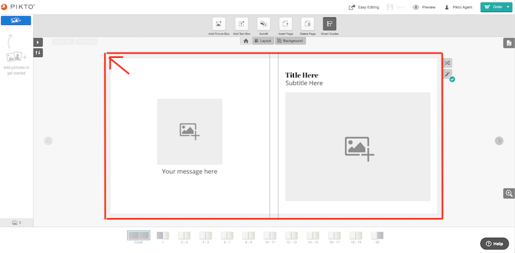Click the blue add photos button
515x253 pixels.
pos(16,20)
